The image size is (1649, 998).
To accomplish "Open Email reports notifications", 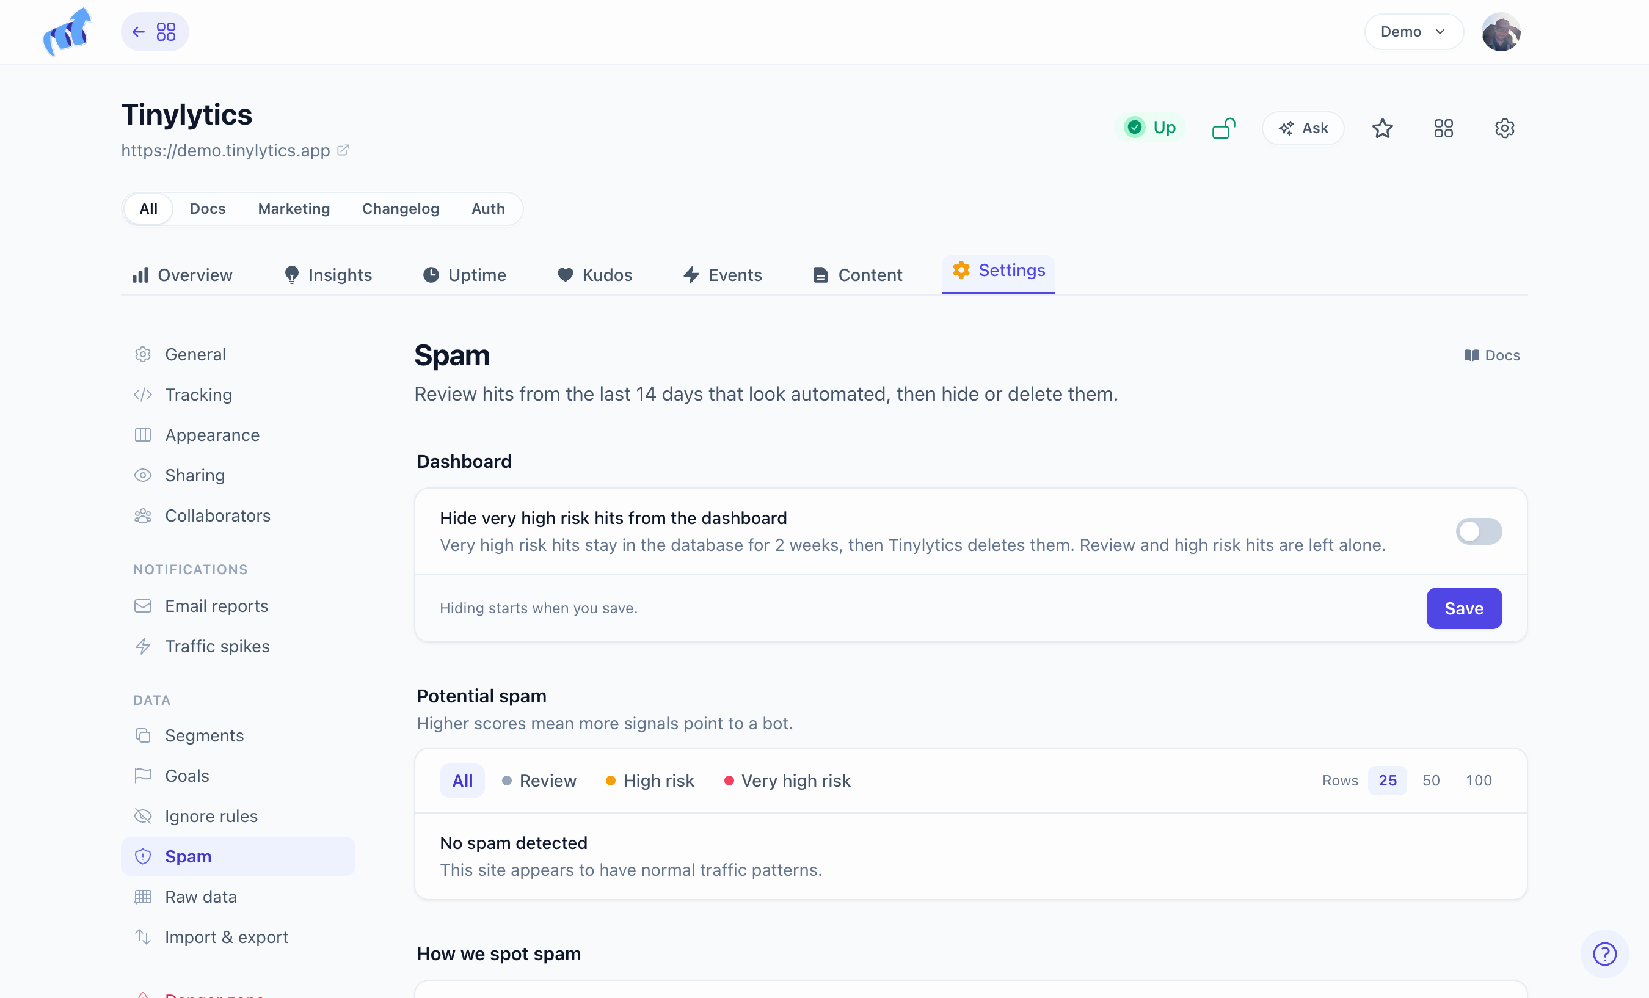I will click(x=238, y=606).
